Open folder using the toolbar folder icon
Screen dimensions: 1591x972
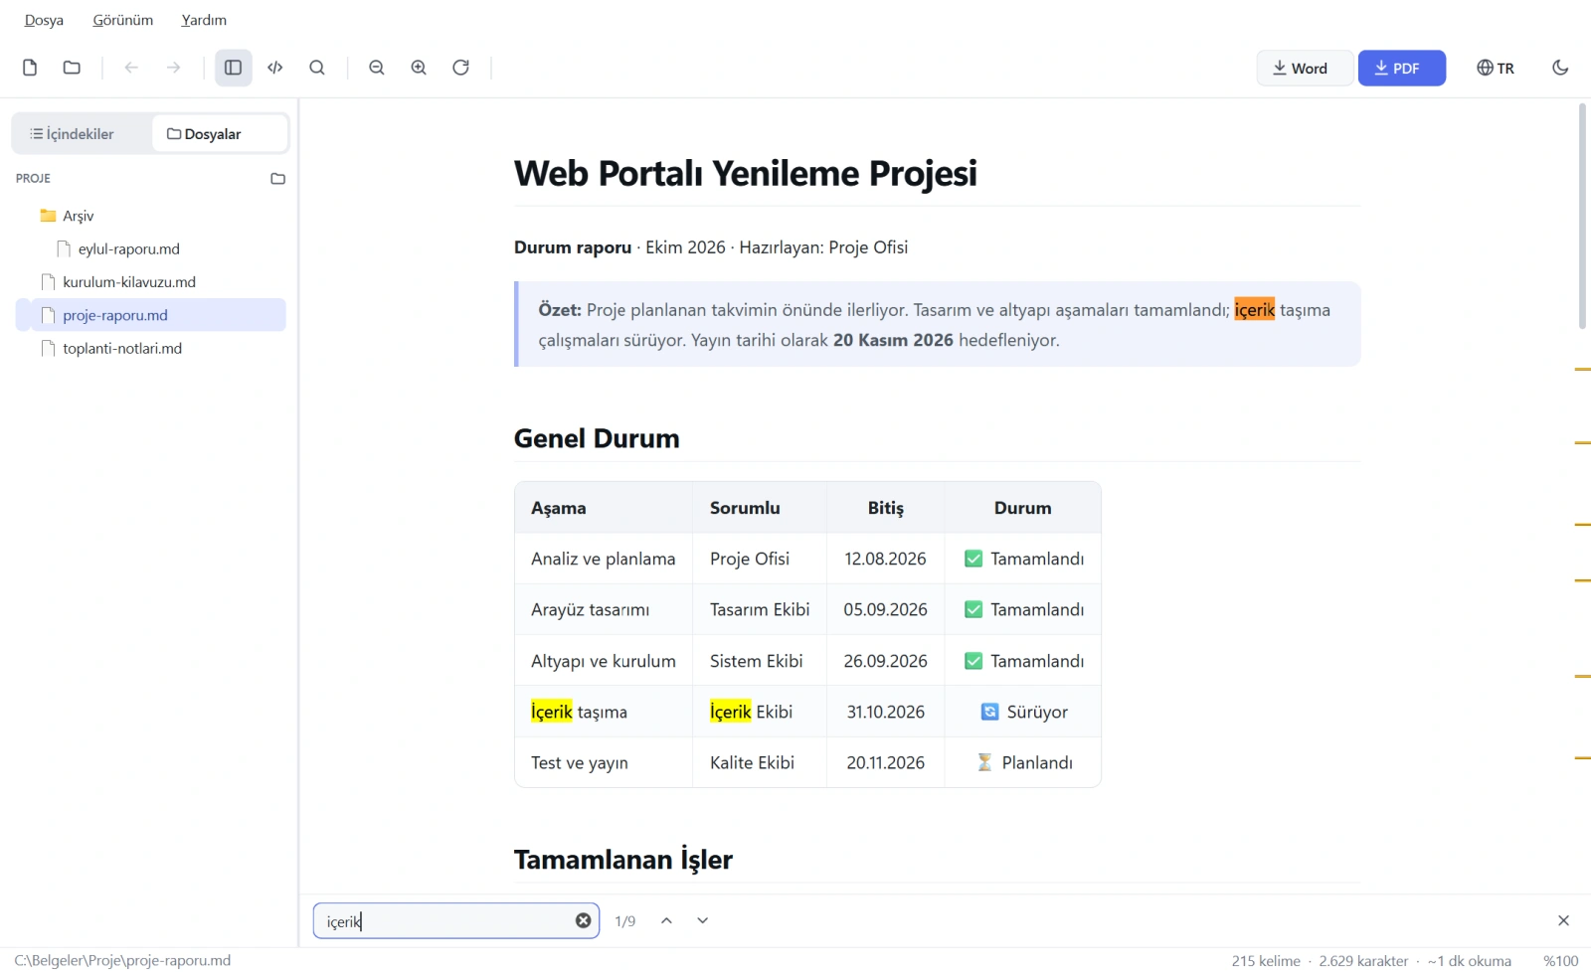pos(72,68)
